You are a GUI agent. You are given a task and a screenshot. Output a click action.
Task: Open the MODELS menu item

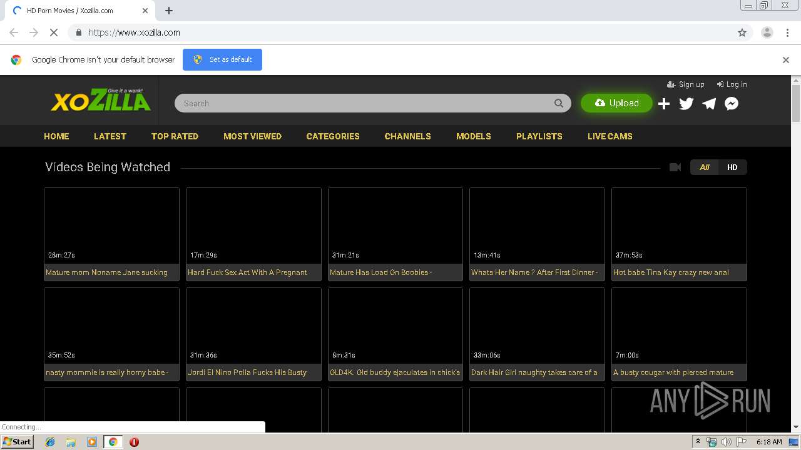[x=474, y=136]
